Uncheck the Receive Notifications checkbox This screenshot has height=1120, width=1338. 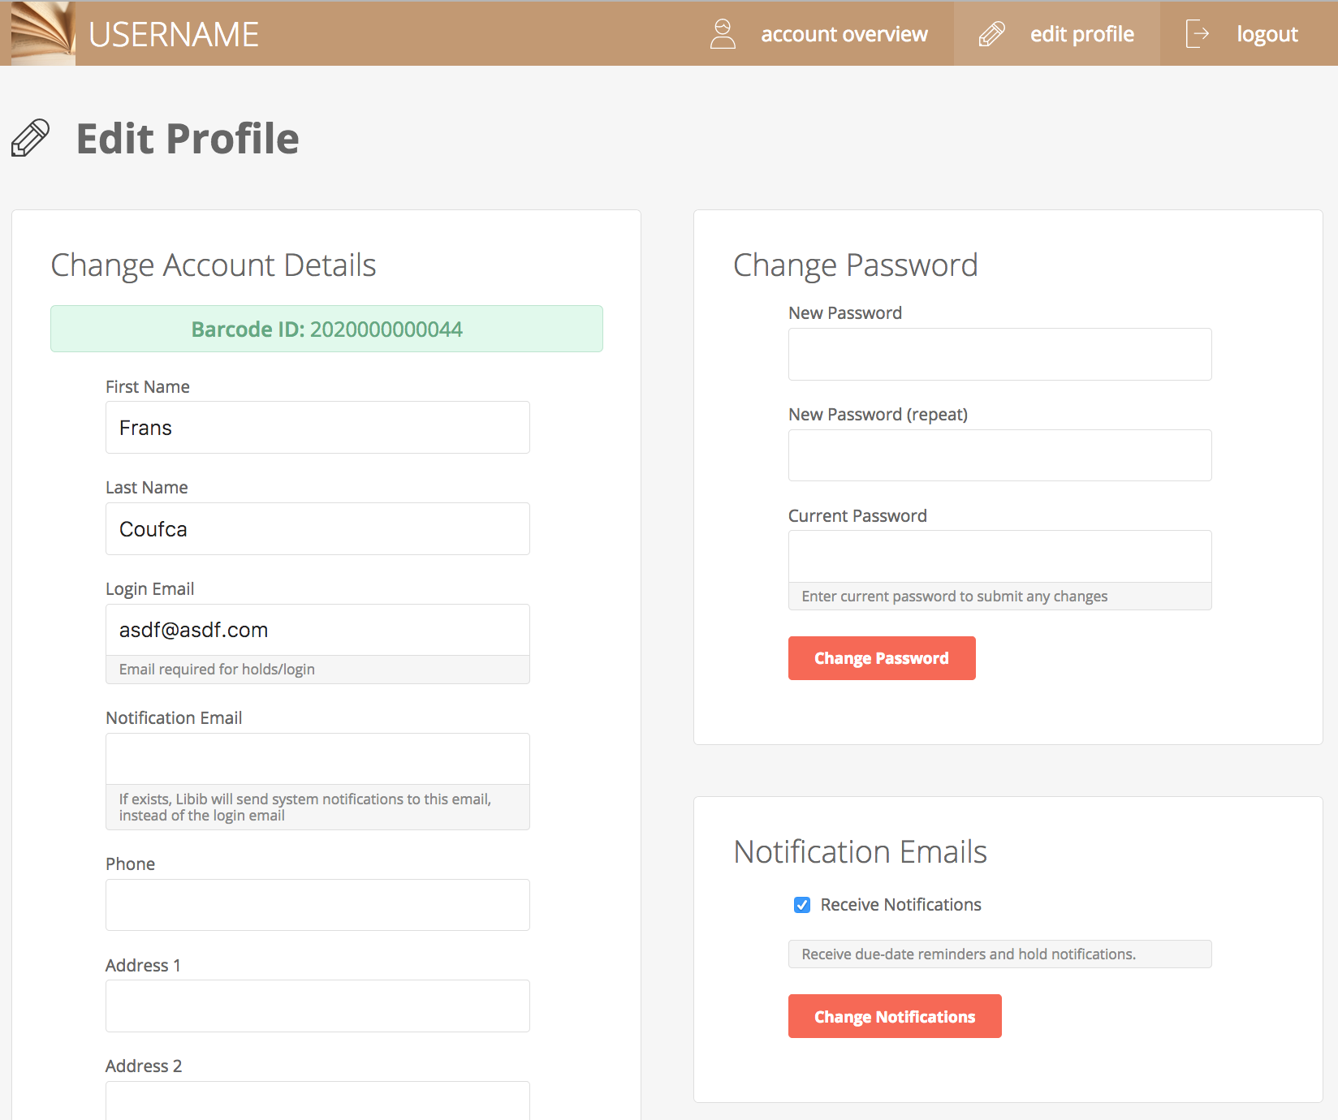click(802, 905)
